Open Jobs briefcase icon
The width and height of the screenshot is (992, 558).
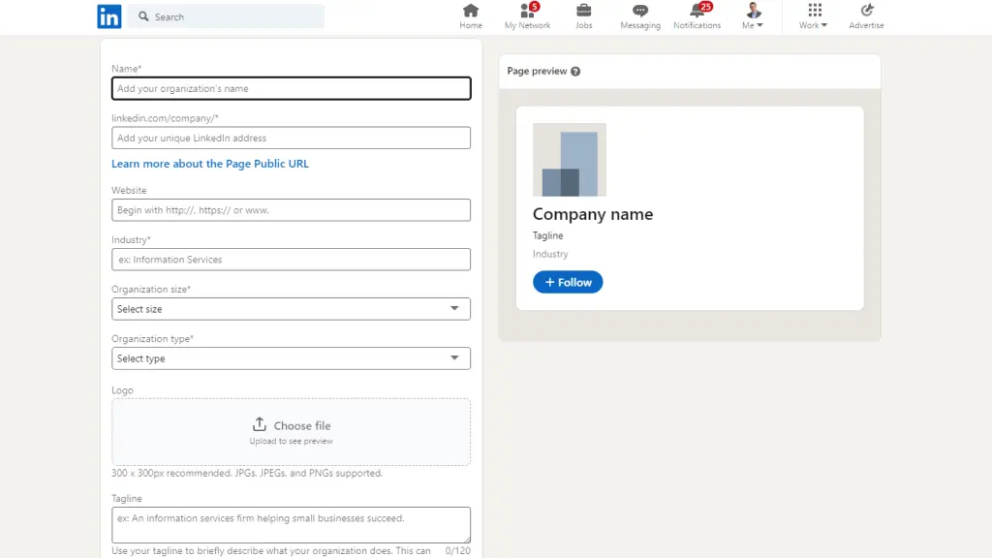point(584,10)
